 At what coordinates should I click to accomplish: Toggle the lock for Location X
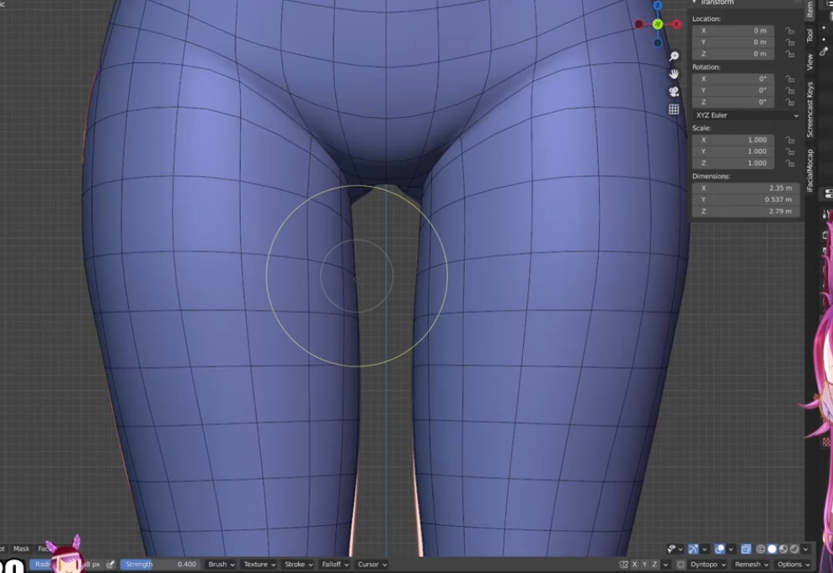(789, 31)
